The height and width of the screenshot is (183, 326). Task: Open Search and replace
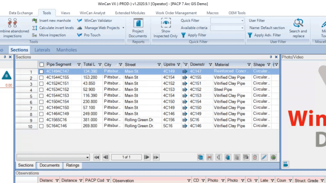coord(298,28)
